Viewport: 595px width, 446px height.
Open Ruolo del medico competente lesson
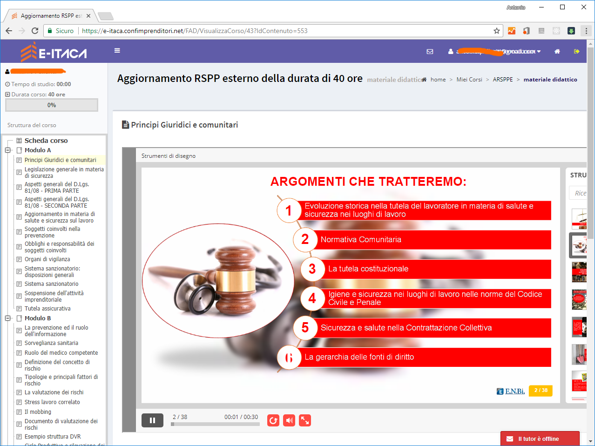[61, 353]
